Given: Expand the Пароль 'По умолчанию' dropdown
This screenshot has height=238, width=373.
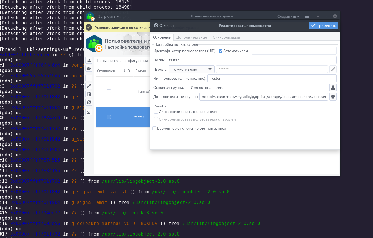Looking at the screenshot, I should (x=191, y=69).
